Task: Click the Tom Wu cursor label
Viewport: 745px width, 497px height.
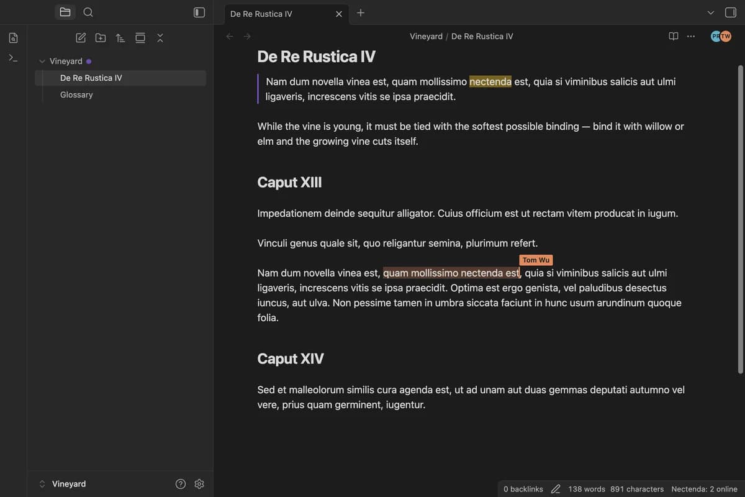Action: point(536,260)
